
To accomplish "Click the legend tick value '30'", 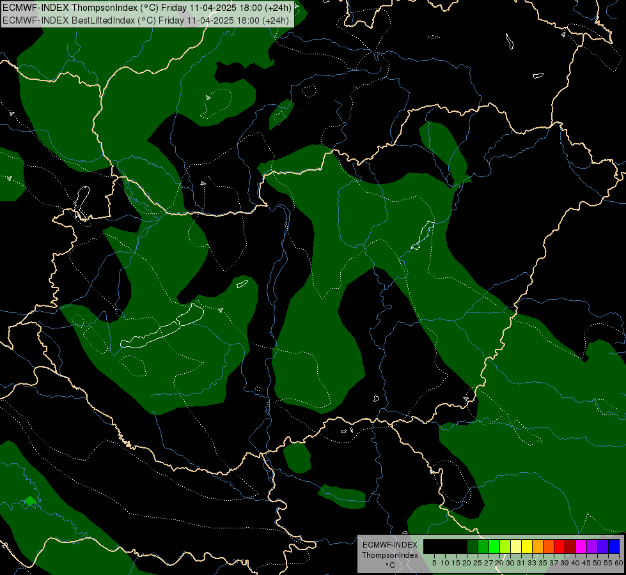I will (x=510, y=563).
